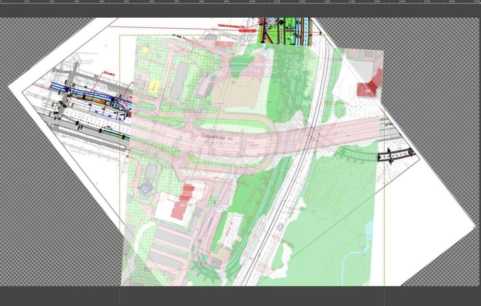Screen dimensions: 481x306
Task: Pick the yellow building on the map
Action: click(153, 86)
